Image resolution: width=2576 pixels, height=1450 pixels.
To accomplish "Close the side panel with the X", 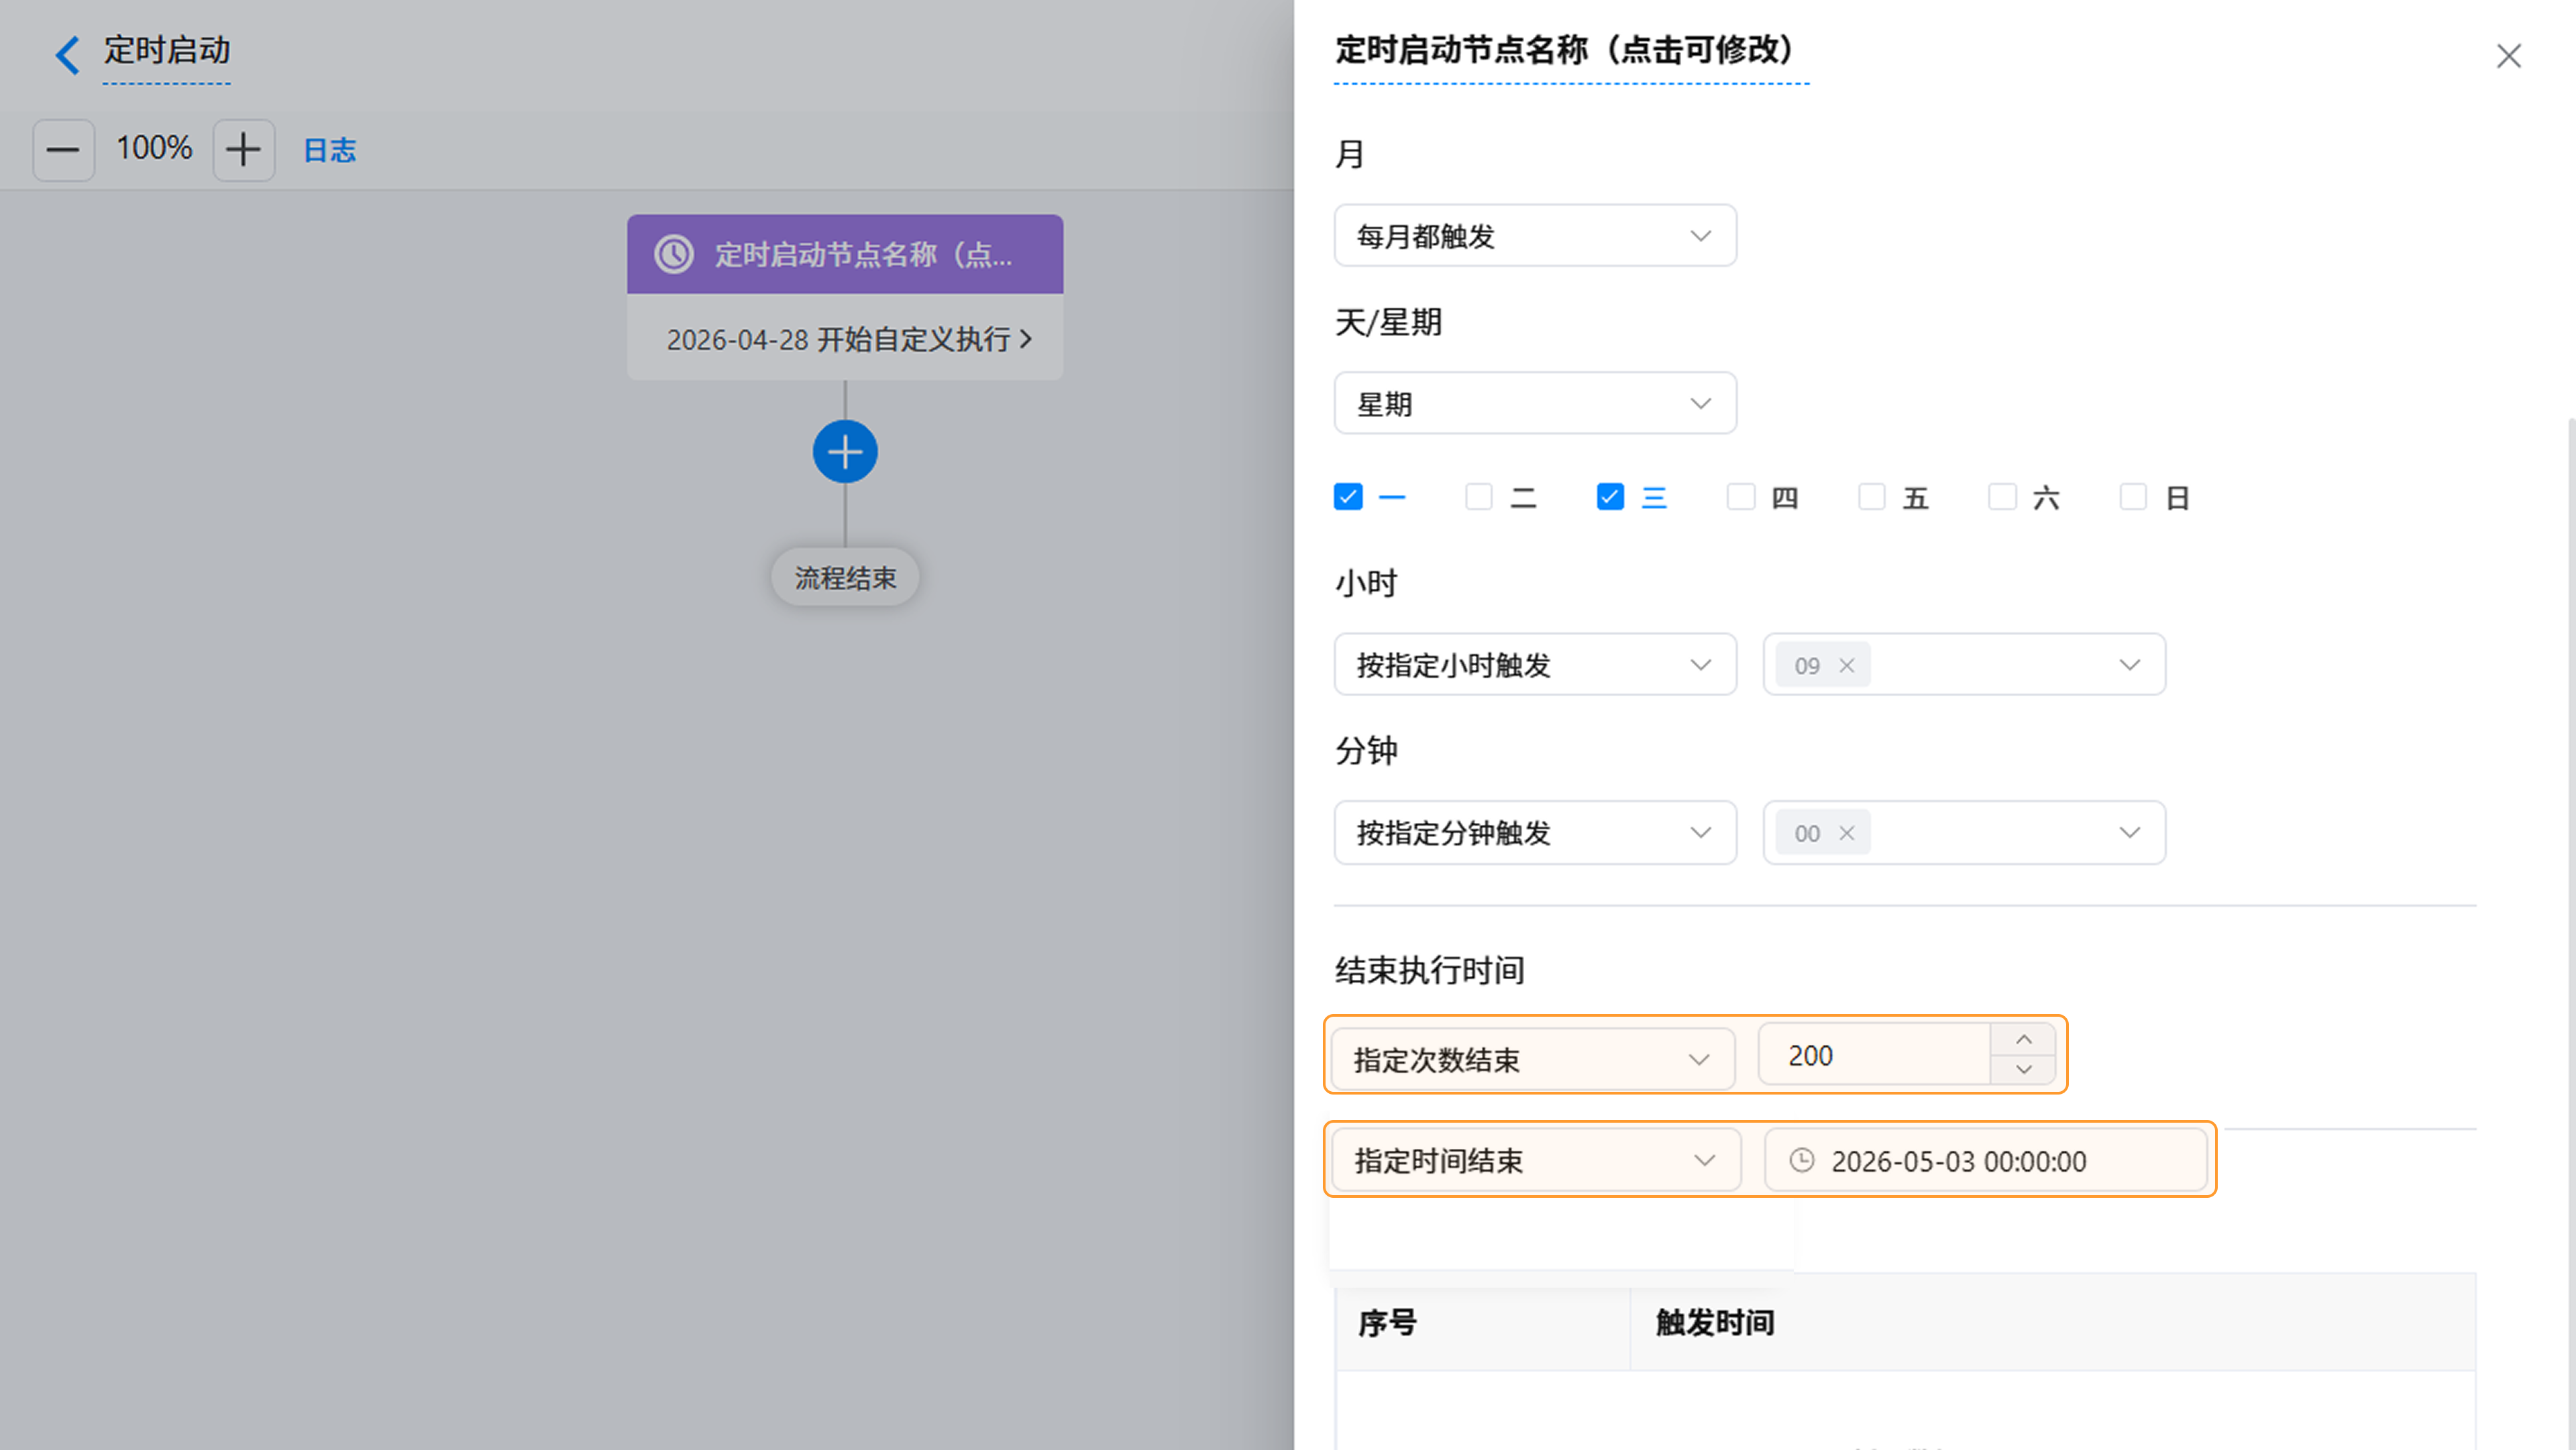I will 2508,56.
